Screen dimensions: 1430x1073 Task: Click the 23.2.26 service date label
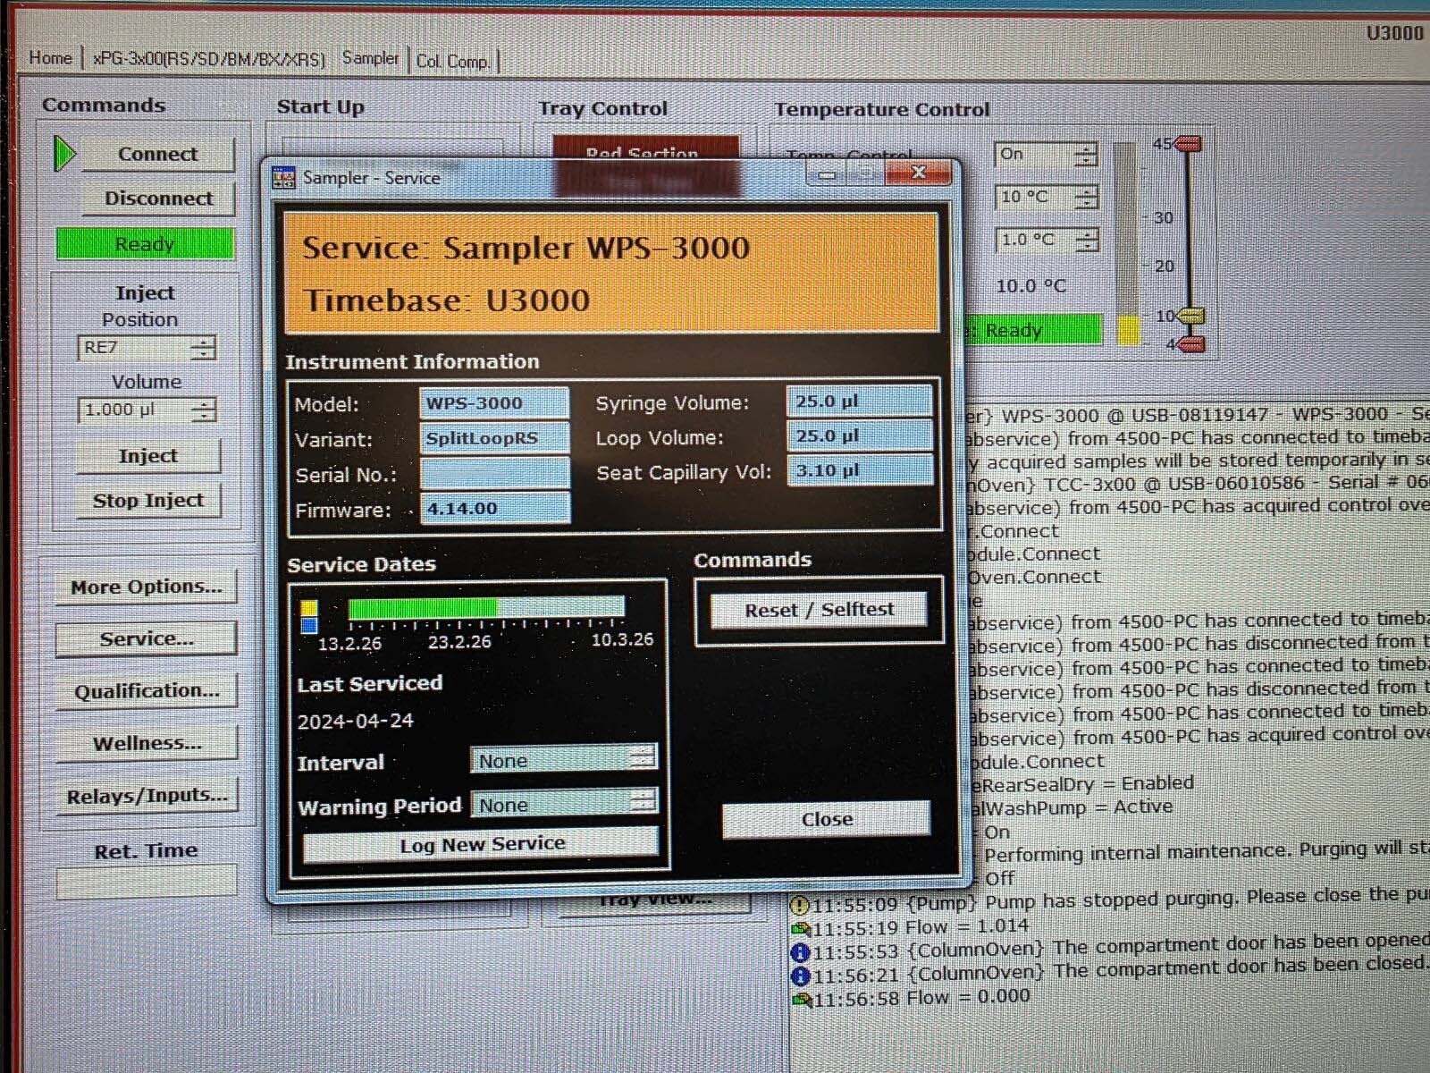tap(459, 642)
